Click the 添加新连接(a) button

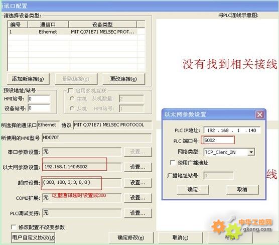click(28, 79)
